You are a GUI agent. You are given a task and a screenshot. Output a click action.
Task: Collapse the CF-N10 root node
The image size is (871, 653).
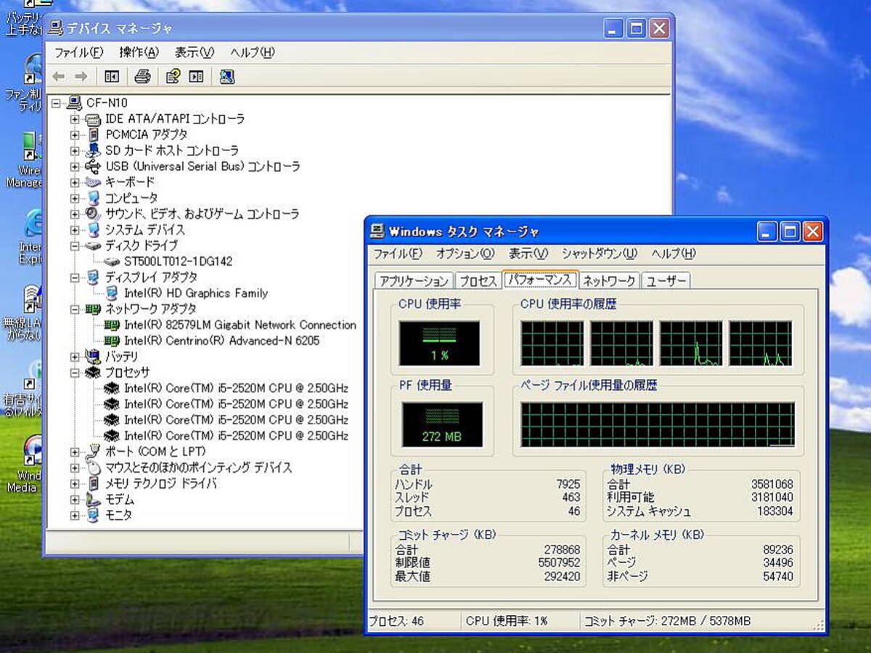(57, 103)
